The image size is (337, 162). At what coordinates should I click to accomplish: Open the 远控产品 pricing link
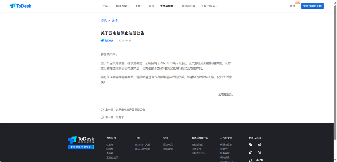pyautogui.click(x=168, y=145)
